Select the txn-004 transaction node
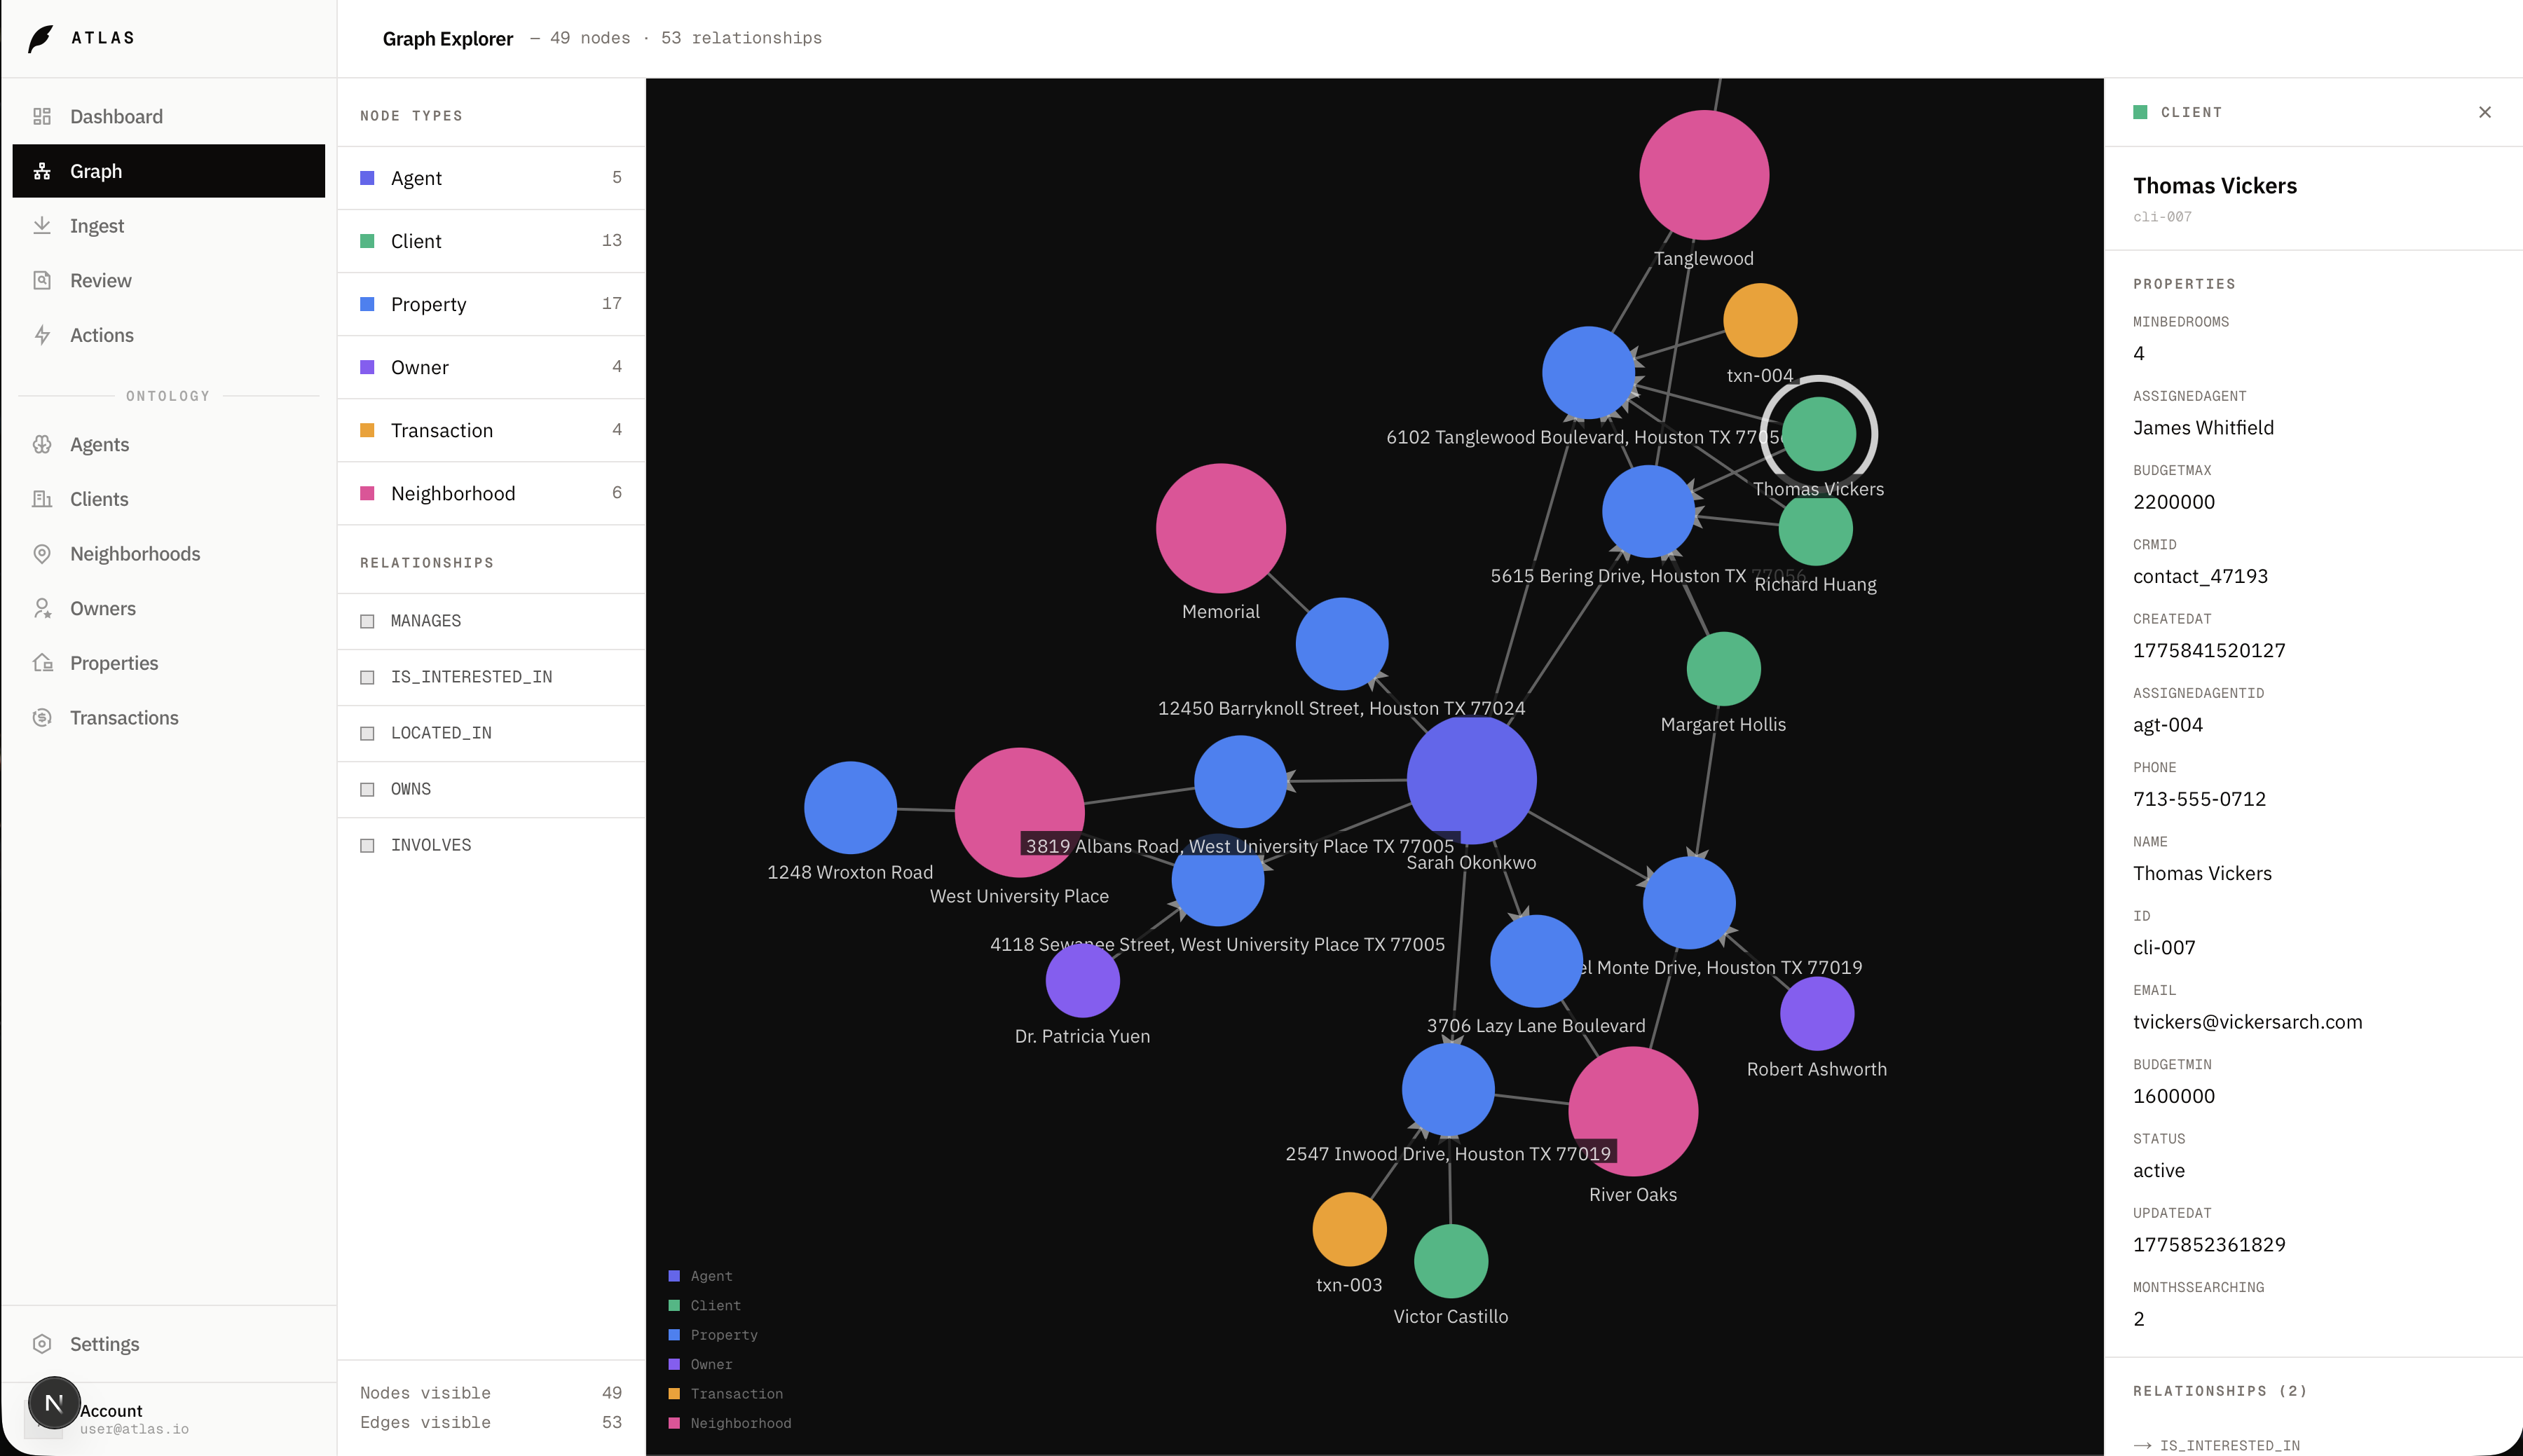This screenshot has width=2523, height=1456. (x=1760, y=320)
